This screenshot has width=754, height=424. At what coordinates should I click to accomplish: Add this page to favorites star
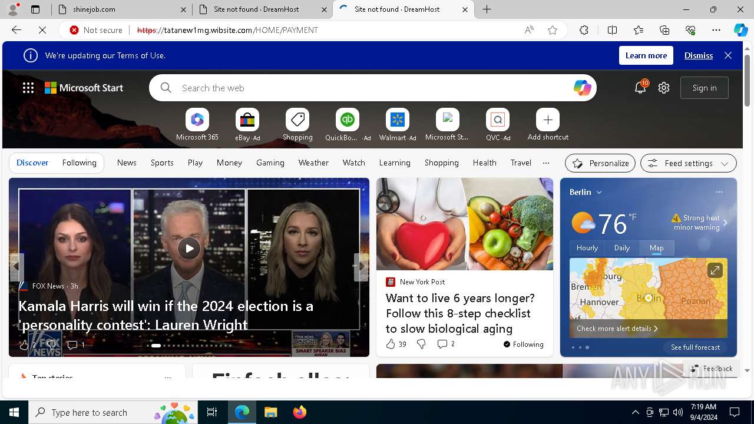552,30
